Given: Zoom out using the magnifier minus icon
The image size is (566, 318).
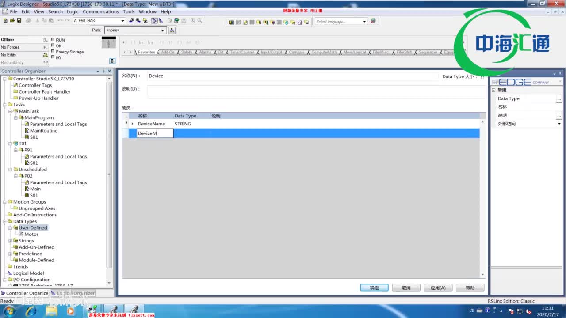Looking at the screenshot, I should click(x=199, y=21).
